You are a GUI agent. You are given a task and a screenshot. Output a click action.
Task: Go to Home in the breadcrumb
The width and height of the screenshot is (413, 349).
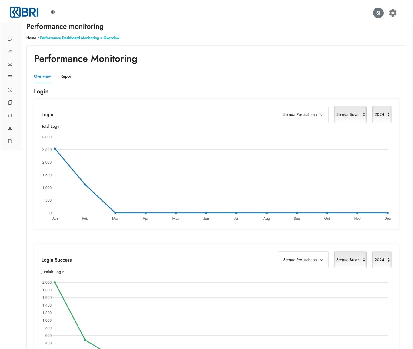pos(31,38)
